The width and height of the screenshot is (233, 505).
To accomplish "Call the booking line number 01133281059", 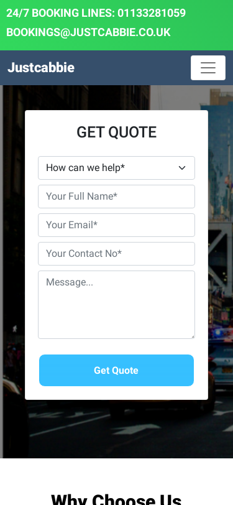I will point(152,13).
